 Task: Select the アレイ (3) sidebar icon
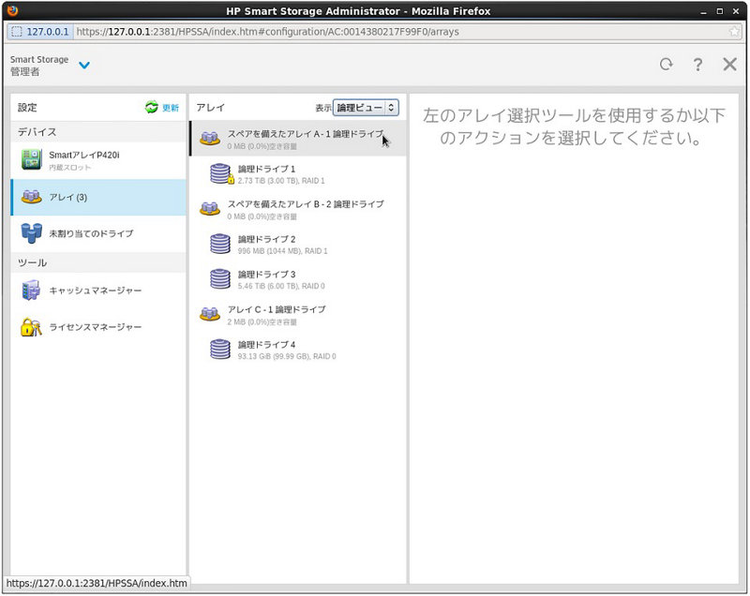32,197
